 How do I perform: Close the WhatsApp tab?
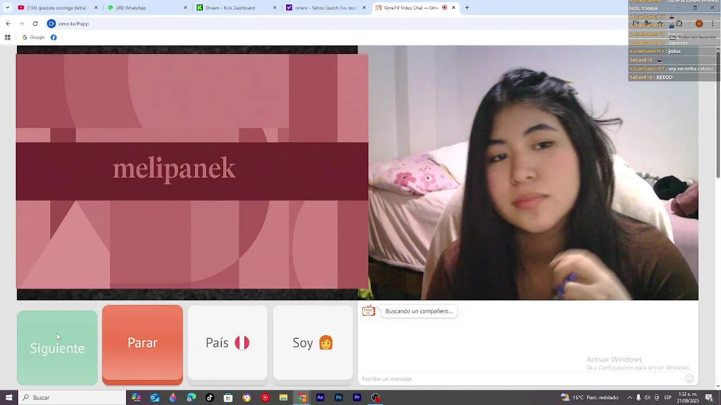click(x=185, y=8)
